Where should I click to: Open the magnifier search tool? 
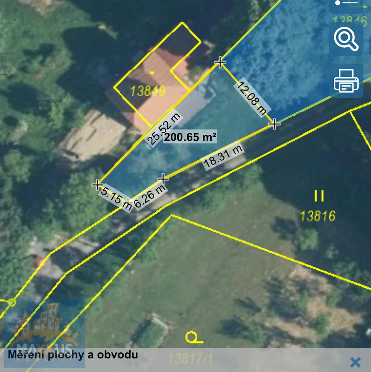346,39
